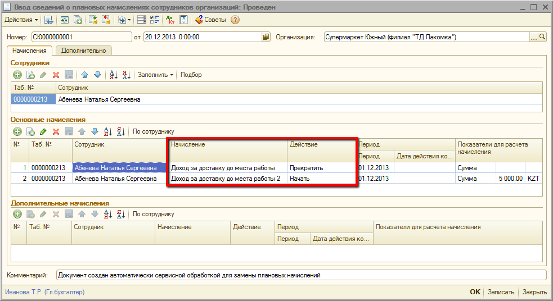Expand the Заполнить dropdown

(x=156, y=75)
